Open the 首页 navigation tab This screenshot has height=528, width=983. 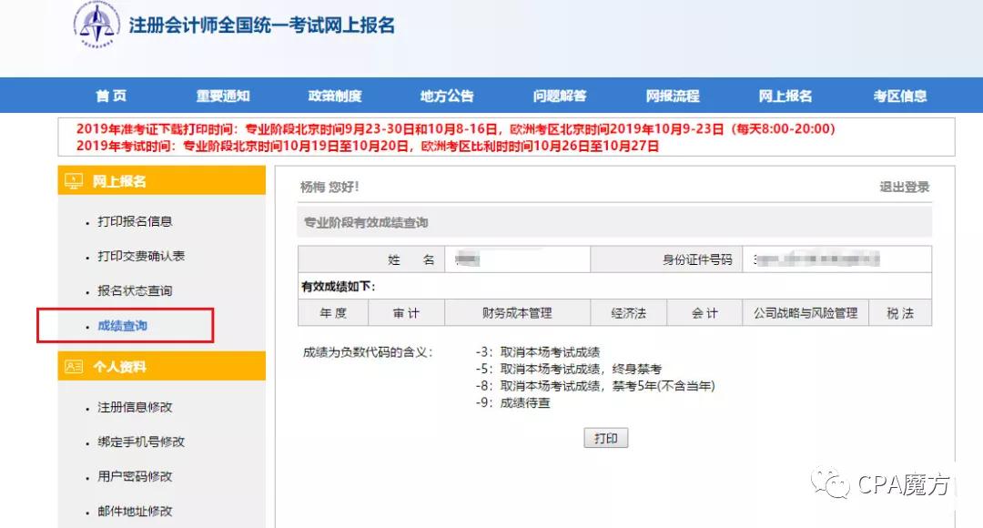click(111, 96)
